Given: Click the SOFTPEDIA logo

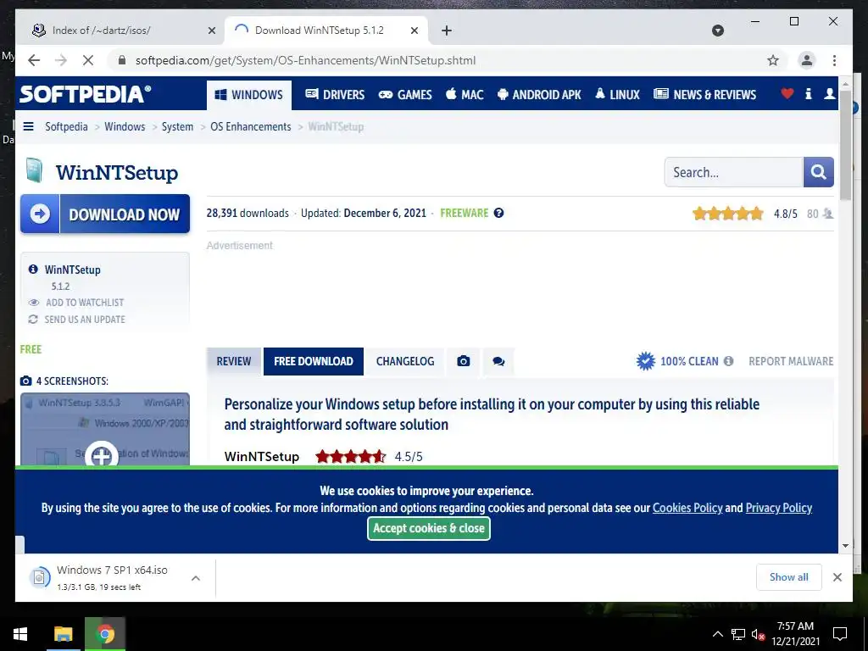Looking at the screenshot, I should coord(86,94).
